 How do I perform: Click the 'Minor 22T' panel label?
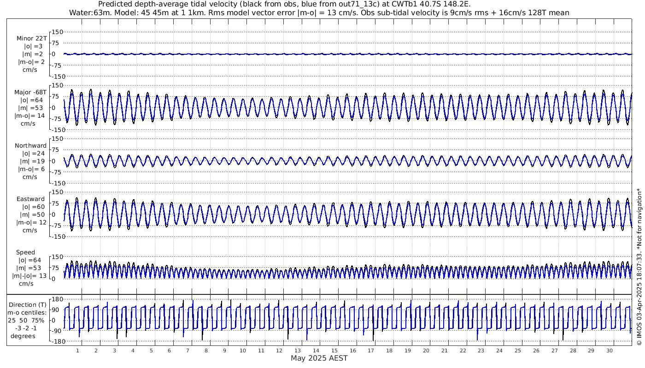(x=31, y=39)
